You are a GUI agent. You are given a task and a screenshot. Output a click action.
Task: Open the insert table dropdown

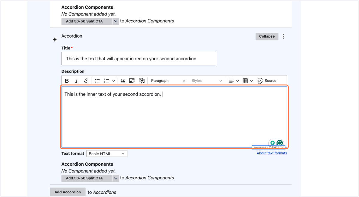tap(248, 81)
